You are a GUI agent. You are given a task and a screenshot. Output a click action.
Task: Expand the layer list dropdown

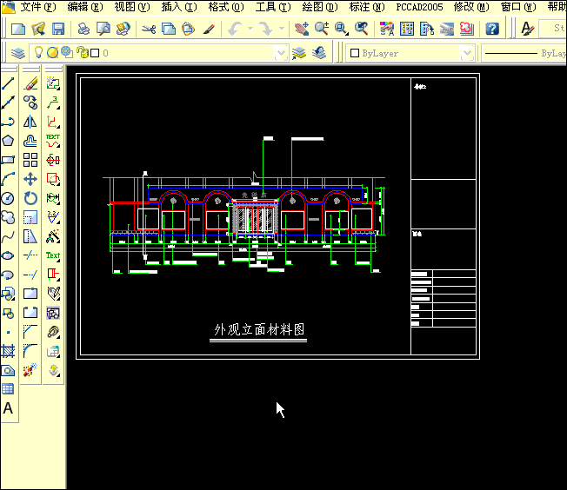click(281, 53)
